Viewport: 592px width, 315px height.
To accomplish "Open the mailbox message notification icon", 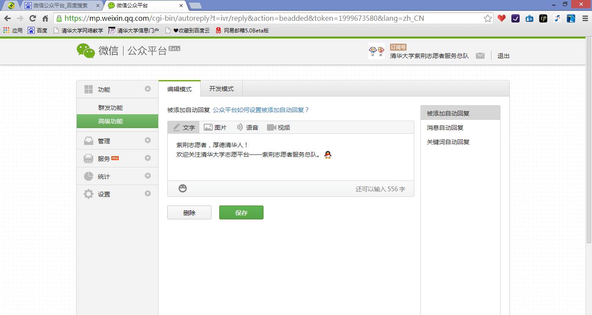I will tap(480, 55).
